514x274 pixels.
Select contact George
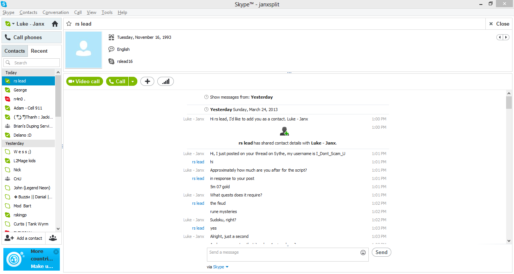(29, 90)
